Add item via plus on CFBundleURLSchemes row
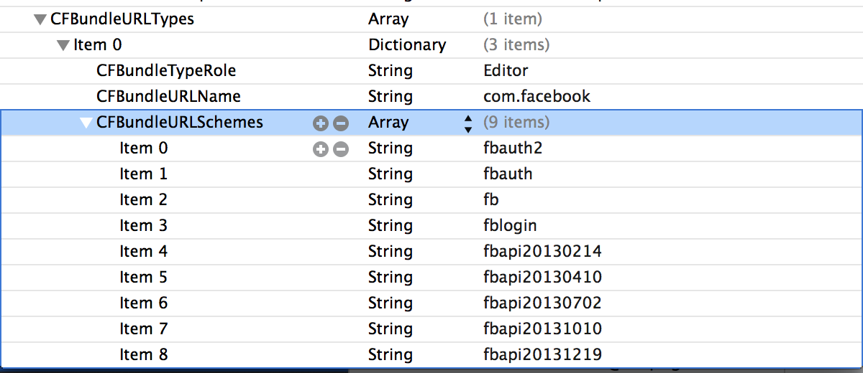The image size is (863, 373). coord(321,123)
